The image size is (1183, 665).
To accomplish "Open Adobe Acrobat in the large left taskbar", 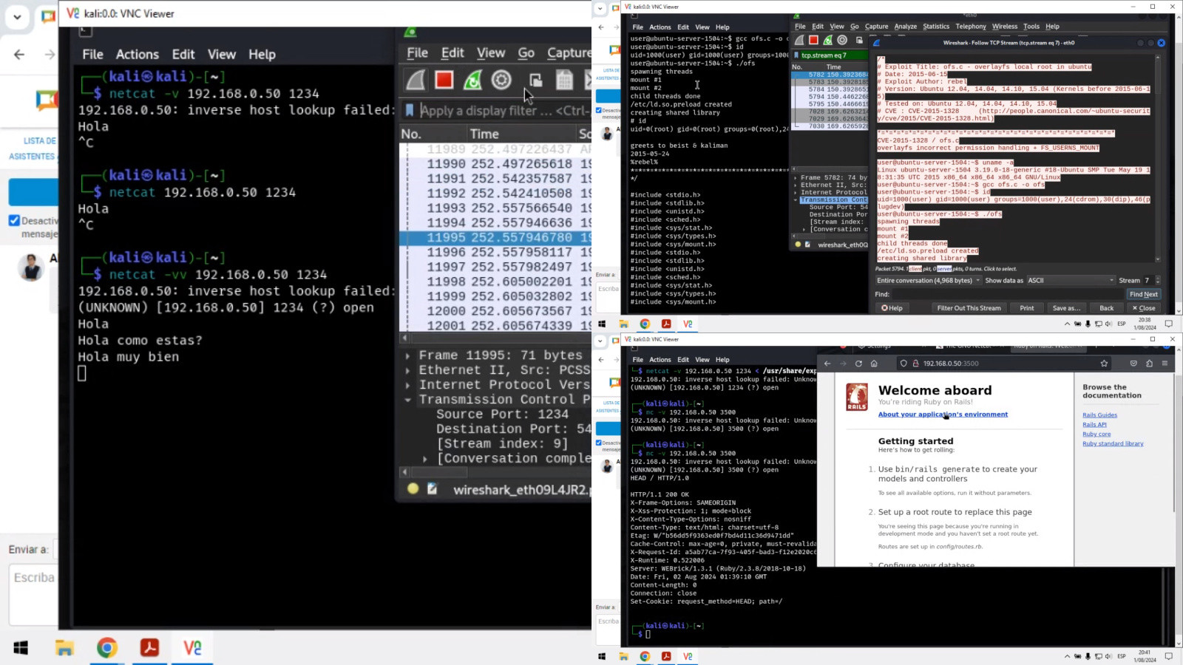I will [150, 648].
